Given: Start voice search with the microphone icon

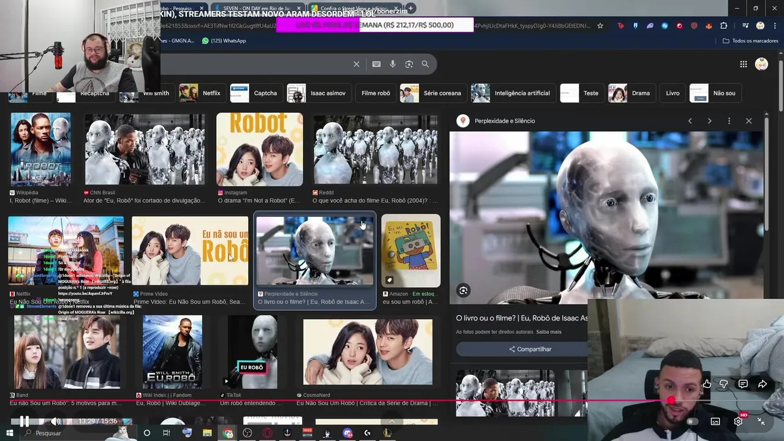Looking at the screenshot, I should click(393, 64).
